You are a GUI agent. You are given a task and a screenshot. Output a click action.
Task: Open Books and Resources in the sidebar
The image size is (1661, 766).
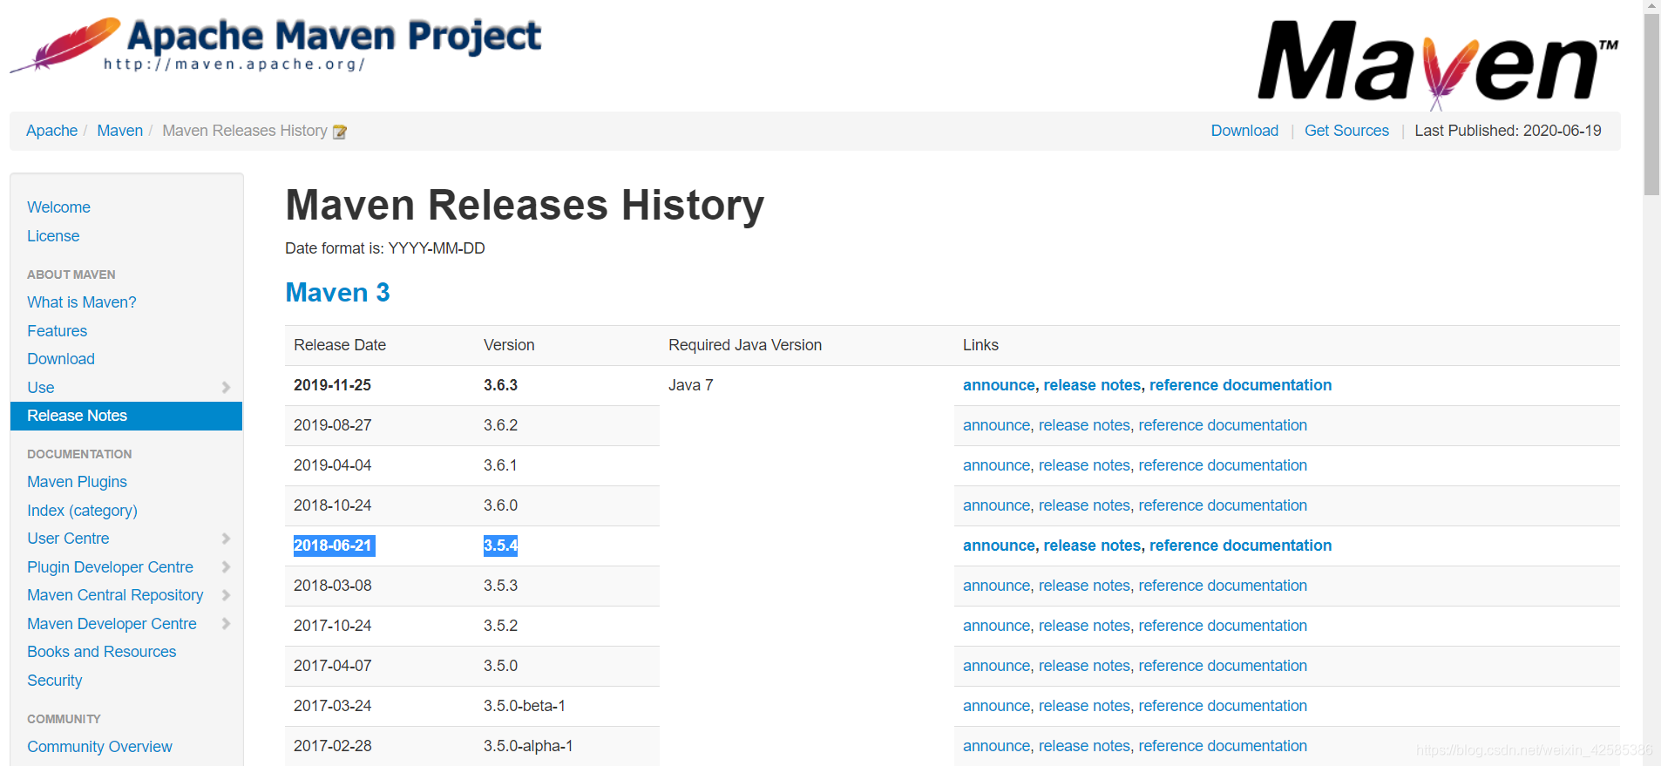pos(101,652)
